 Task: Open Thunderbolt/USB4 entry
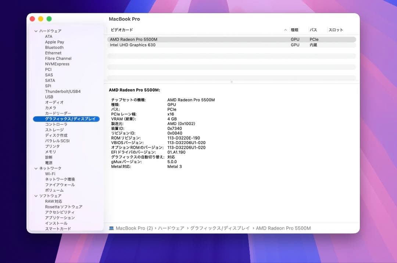coord(63,91)
